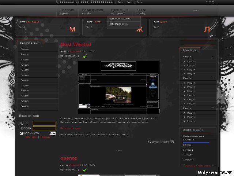Choose 'Обратная связь' from the Навигация dropdown
234x176 pixels.
tap(119, 24)
